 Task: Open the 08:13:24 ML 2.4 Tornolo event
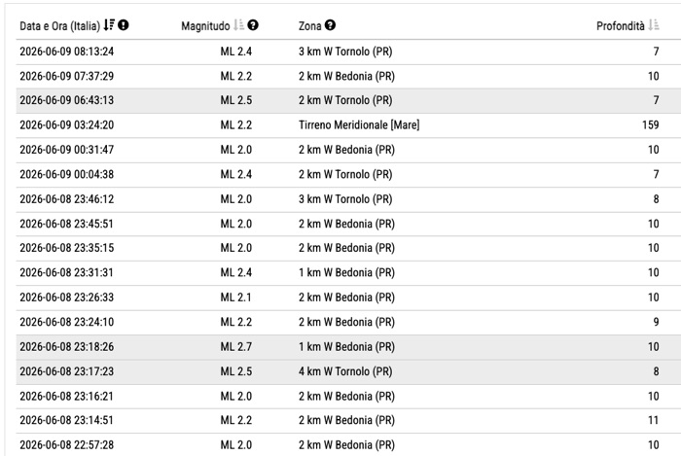click(348, 52)
